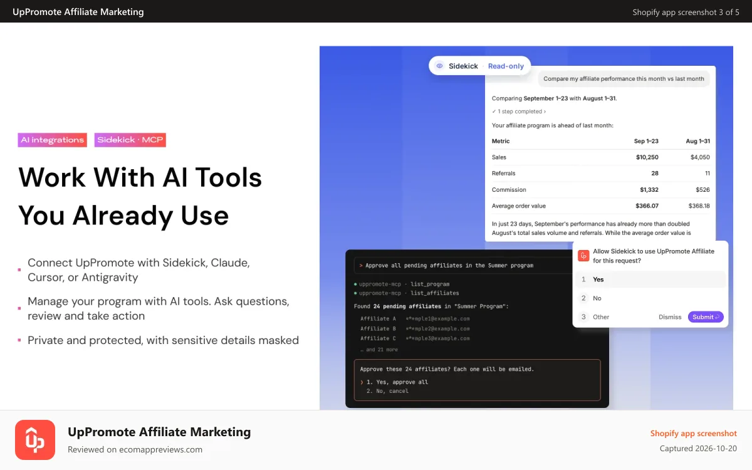Viewport: 752px width, 470px height.
Task: Expand the '1 step completed' details
Action: coord(519,112)
